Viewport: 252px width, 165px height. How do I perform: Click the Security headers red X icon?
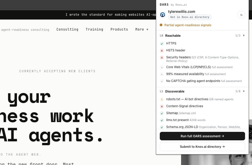click(162, 58)
